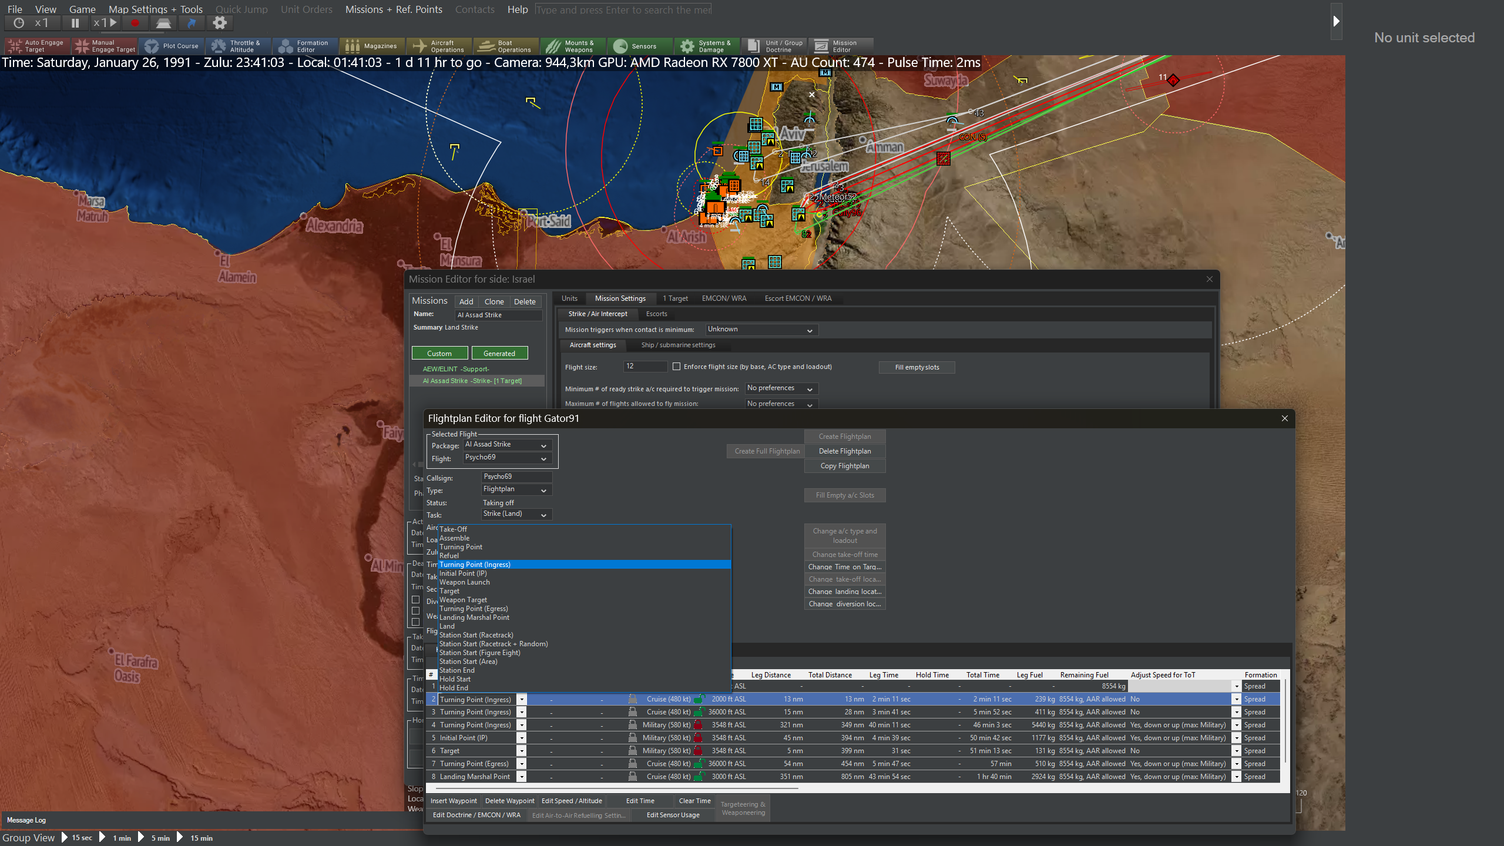
Task: Click the Delete Flightplan button
Action: coord(845,451)
